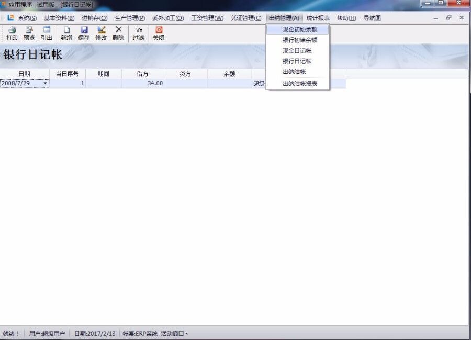Image resolution: width=471 pixels, height=340 pixels.
Task: Click the 贷方 column header
Action: (x=185, y=74)
